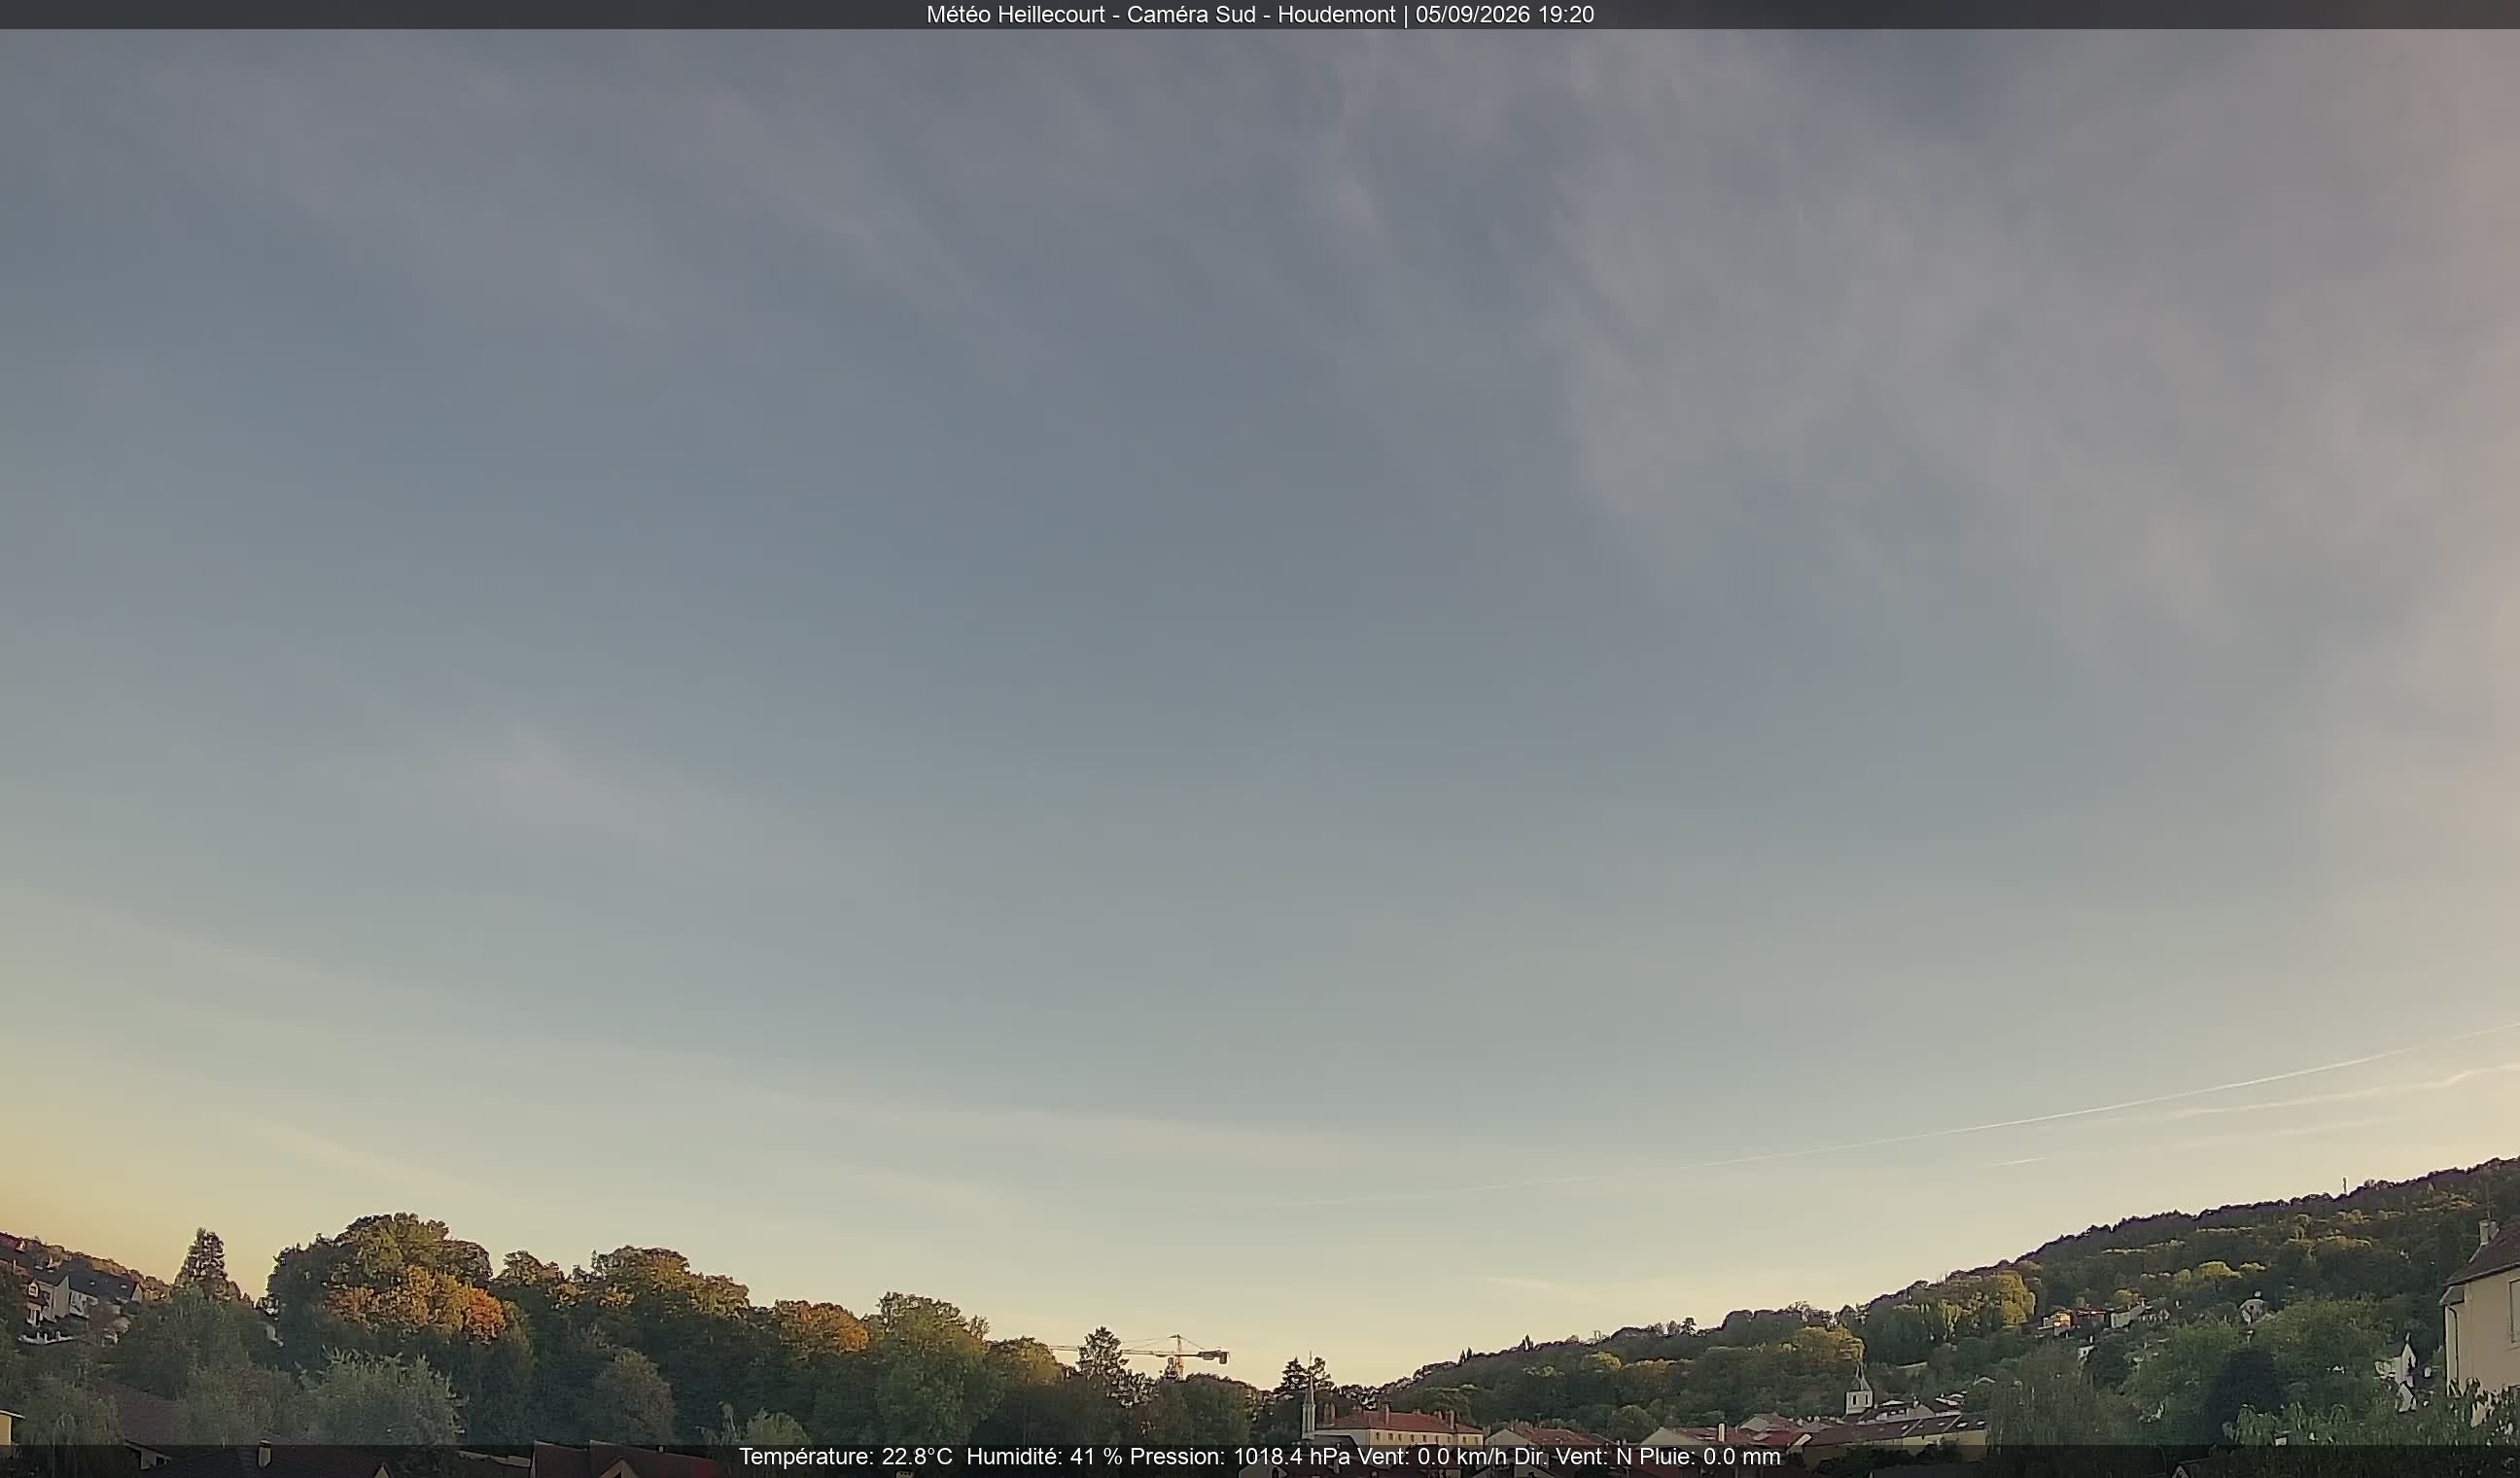Click the houses on the far-left hillside

click(x=70, y=1292)
